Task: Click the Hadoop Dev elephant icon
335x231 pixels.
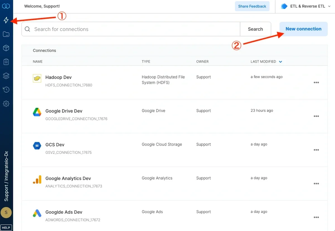Action: tap(37, 79)
